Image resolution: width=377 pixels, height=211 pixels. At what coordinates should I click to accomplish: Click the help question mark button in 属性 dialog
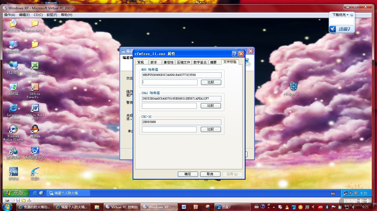(x=235, y=54)
